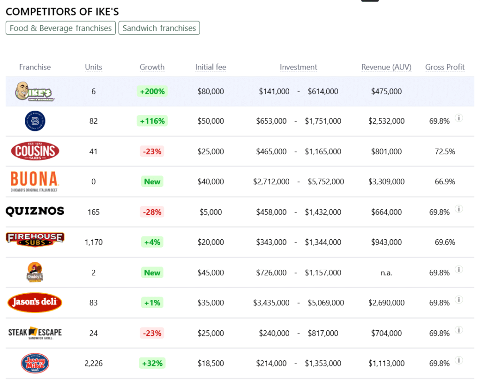Open Sandwich franchises tag
This screenshot has width=480, height=380.
point(159,28)
